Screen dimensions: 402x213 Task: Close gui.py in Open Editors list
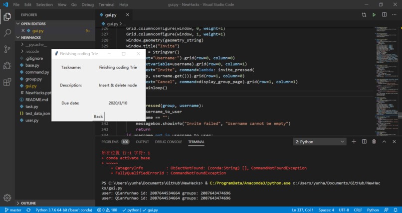(x=23, y=31)
